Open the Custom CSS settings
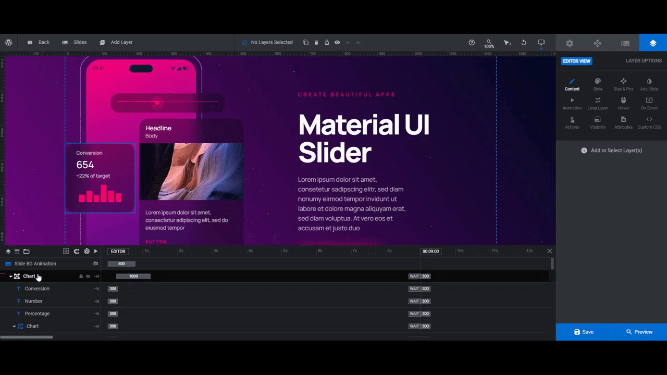Screen dimensions: 667x375 649,123
